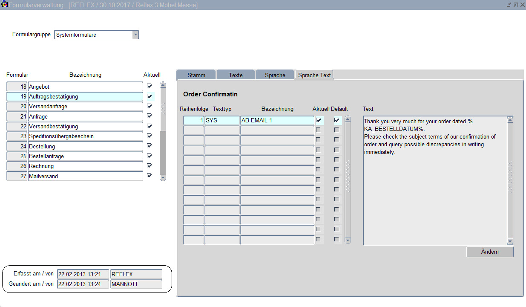This screenshot has height=307, width=526.
Task: Open the Texte tab
Action: pyautogui.click(x=236, y=75)
